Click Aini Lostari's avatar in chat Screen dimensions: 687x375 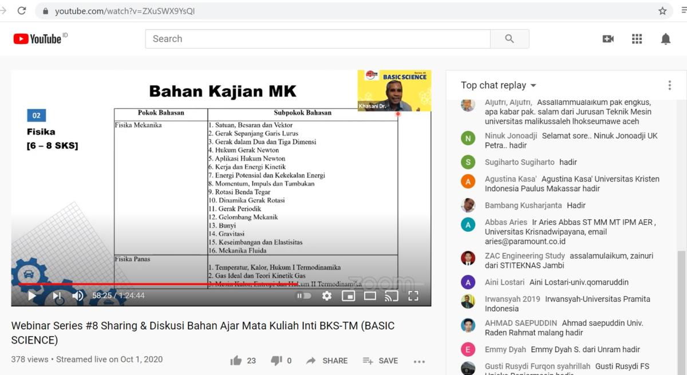pos(468,282)
